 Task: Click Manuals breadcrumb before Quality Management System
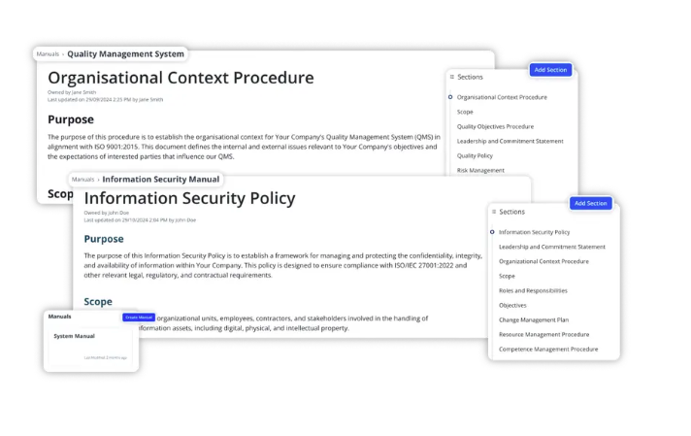(48, 53)
